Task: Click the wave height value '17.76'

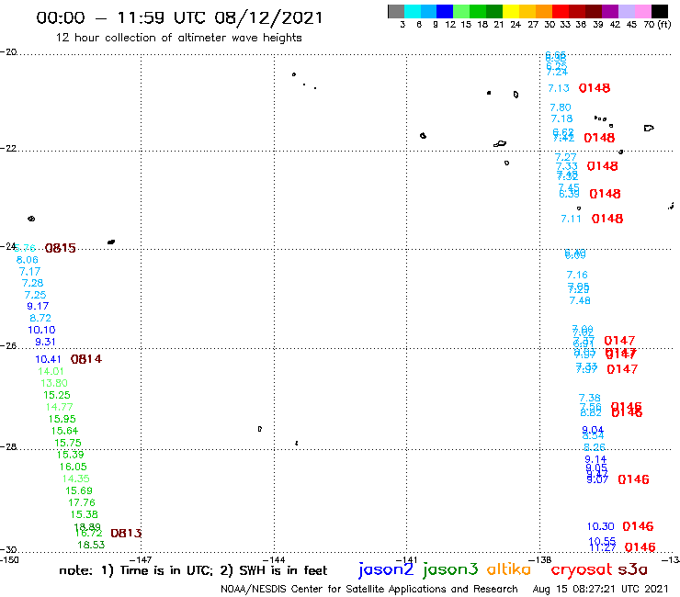Action: point(82,502)
